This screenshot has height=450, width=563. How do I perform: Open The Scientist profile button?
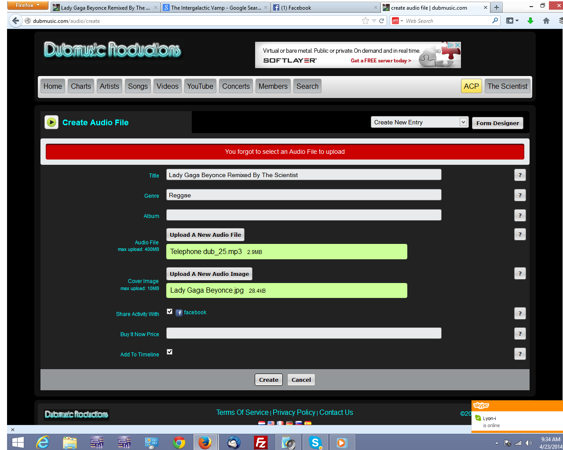click(x=508, y=86)
